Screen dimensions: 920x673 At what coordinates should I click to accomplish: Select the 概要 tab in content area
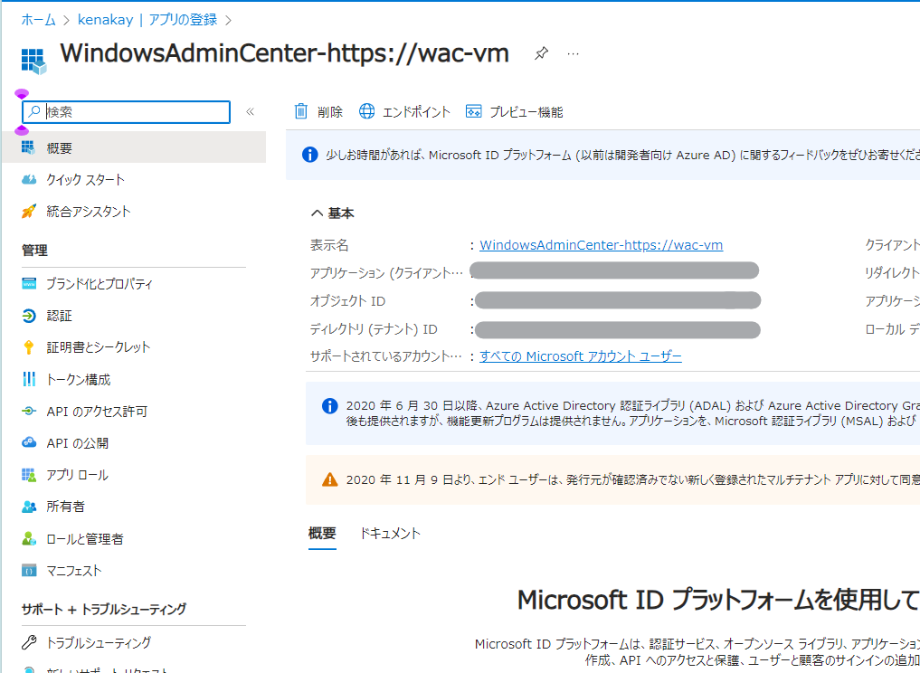click(x=322, y=534)
